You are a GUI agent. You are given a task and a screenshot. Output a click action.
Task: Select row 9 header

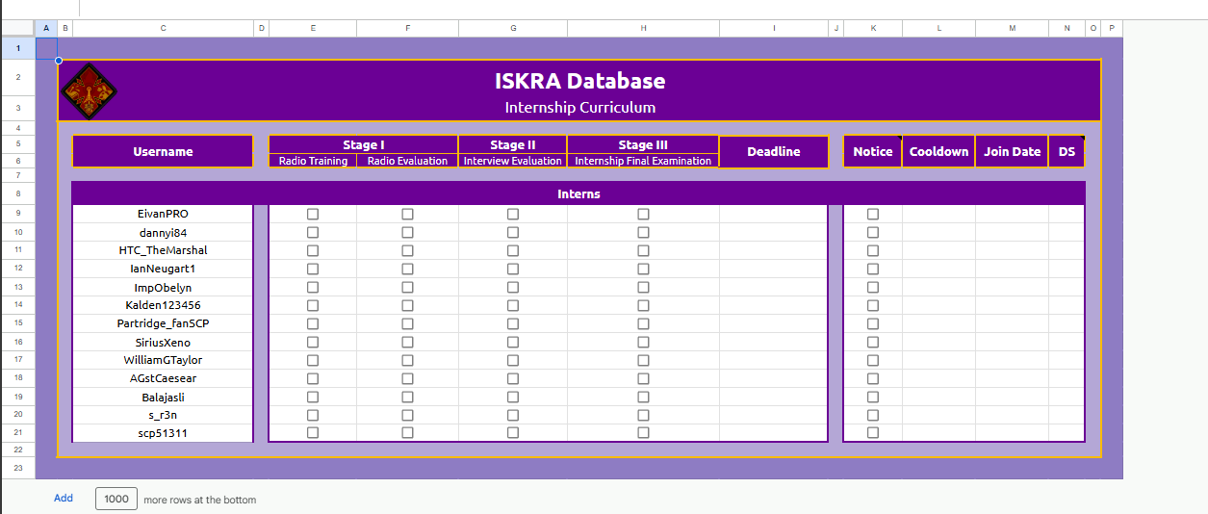[x=17, y=214]
